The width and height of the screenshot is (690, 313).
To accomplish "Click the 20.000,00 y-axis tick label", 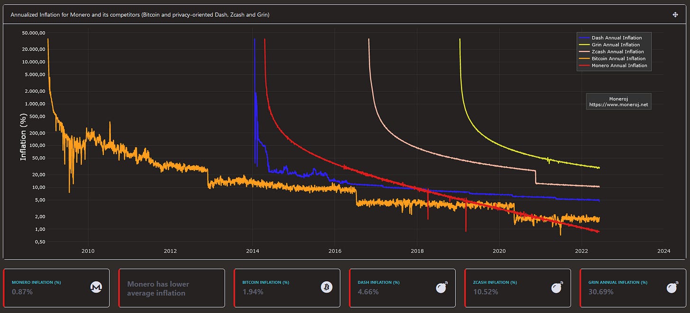I will point(34,49).
